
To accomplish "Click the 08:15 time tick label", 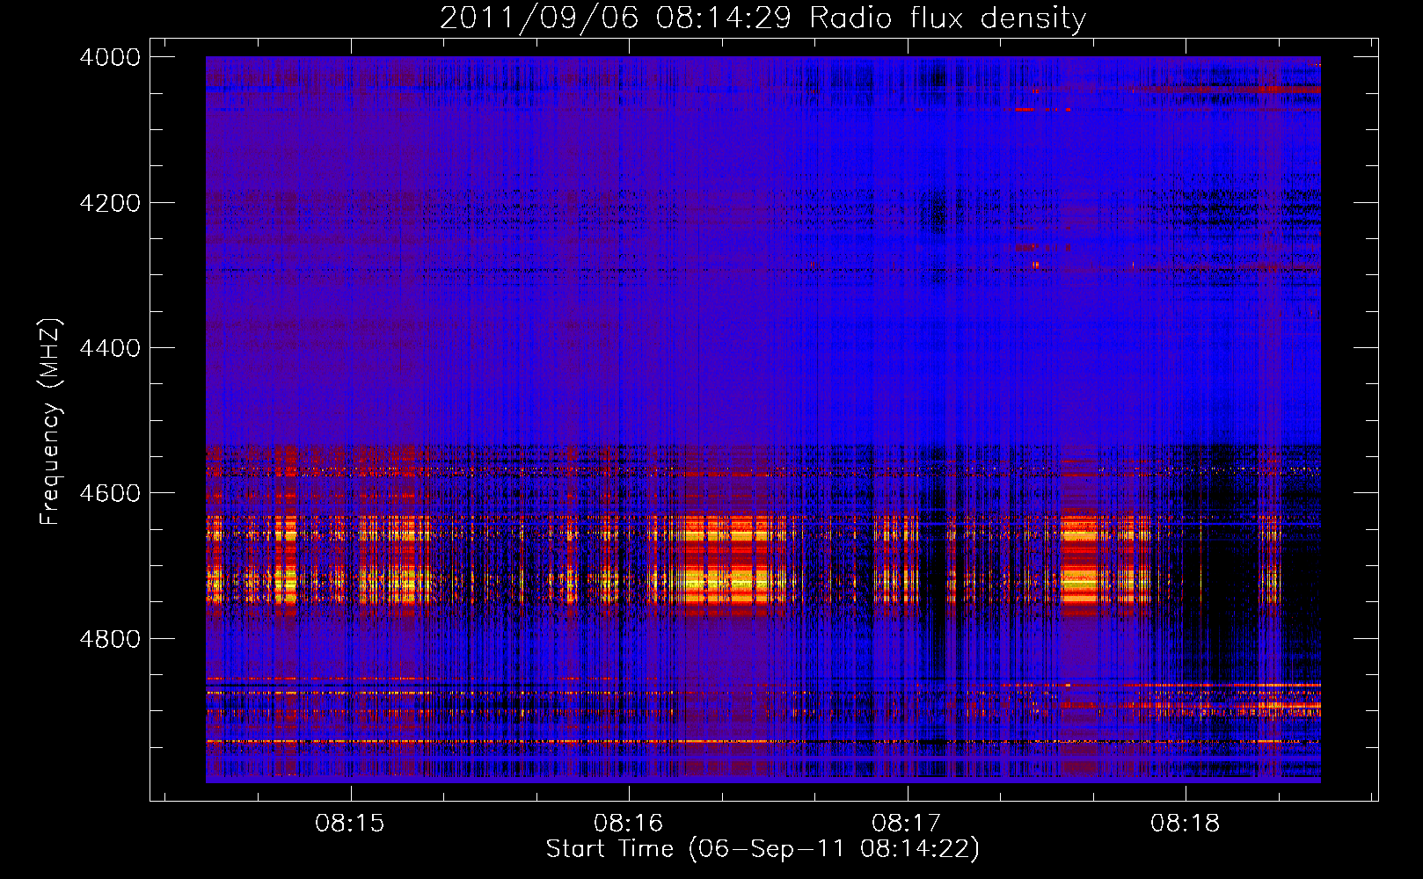I will (x=350, y=824).
